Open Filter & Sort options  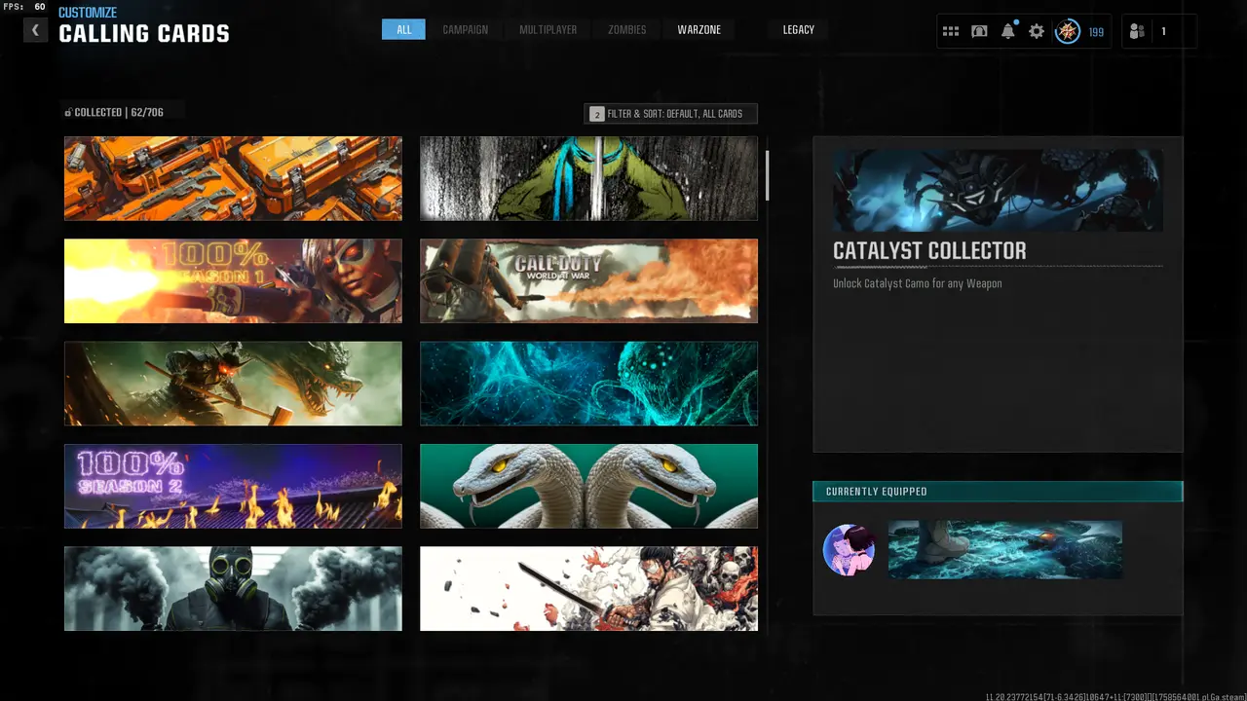point(670,114)
